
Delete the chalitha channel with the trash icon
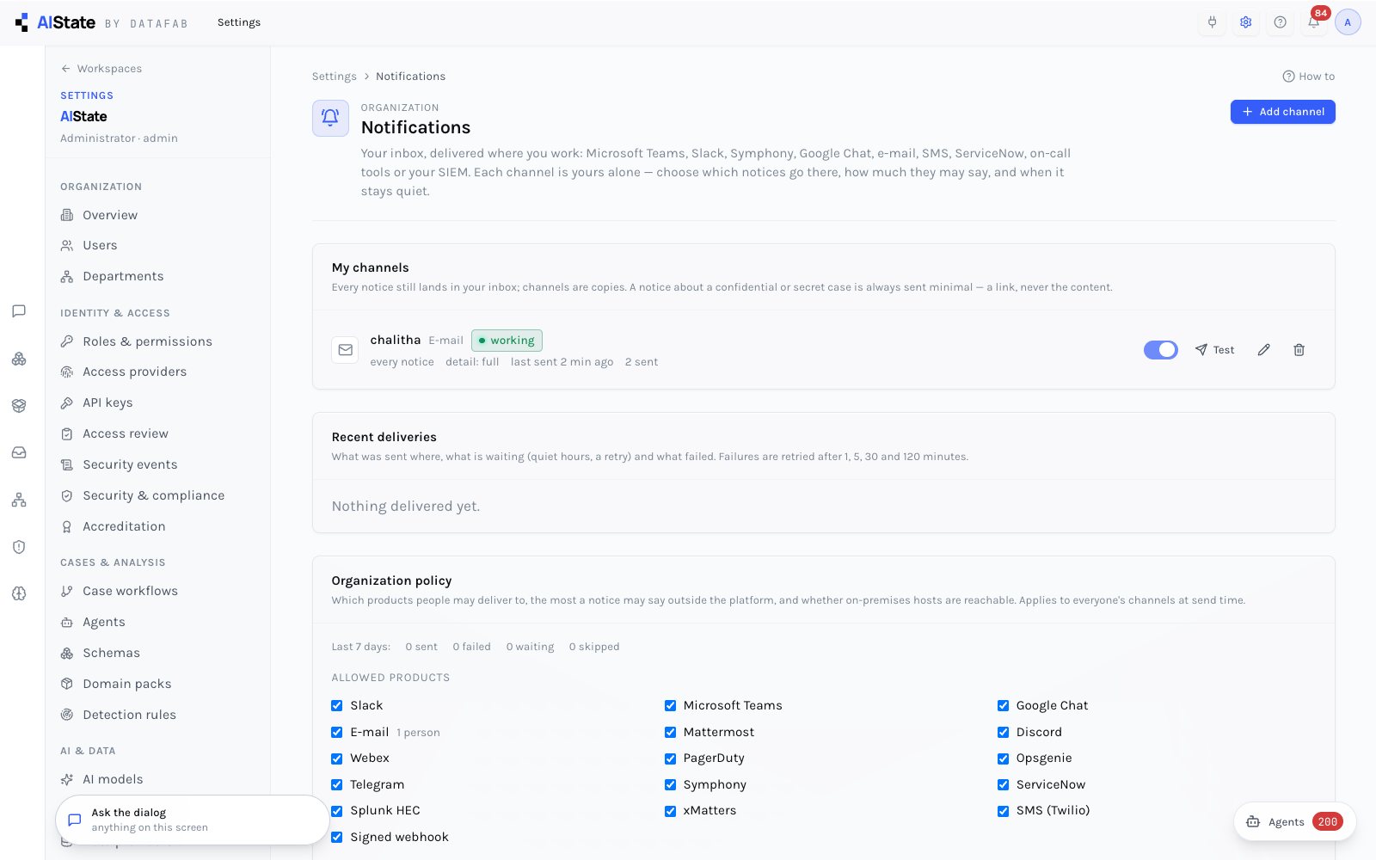coord(1299,350)
